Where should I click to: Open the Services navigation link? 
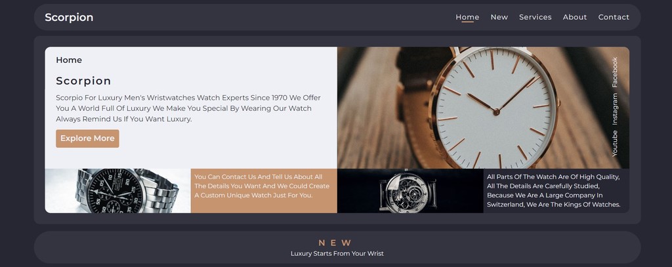tap(535, 17)
